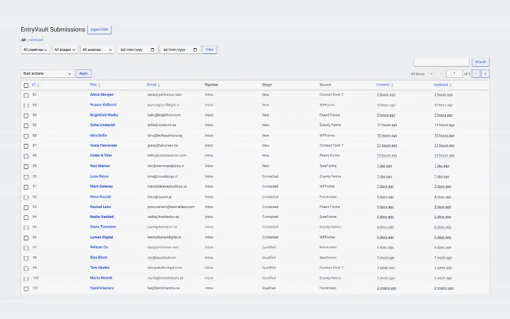This screenshot has height=319, width=510.
Task: Open the Hana Suzuki submission
Action: coord(100,197)
